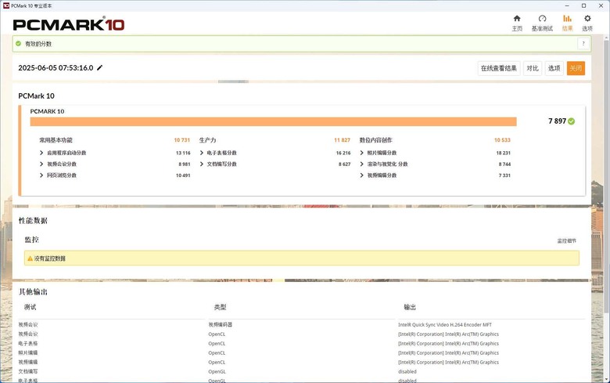Click the warning icon in monitoring notice

pos(30,258)
